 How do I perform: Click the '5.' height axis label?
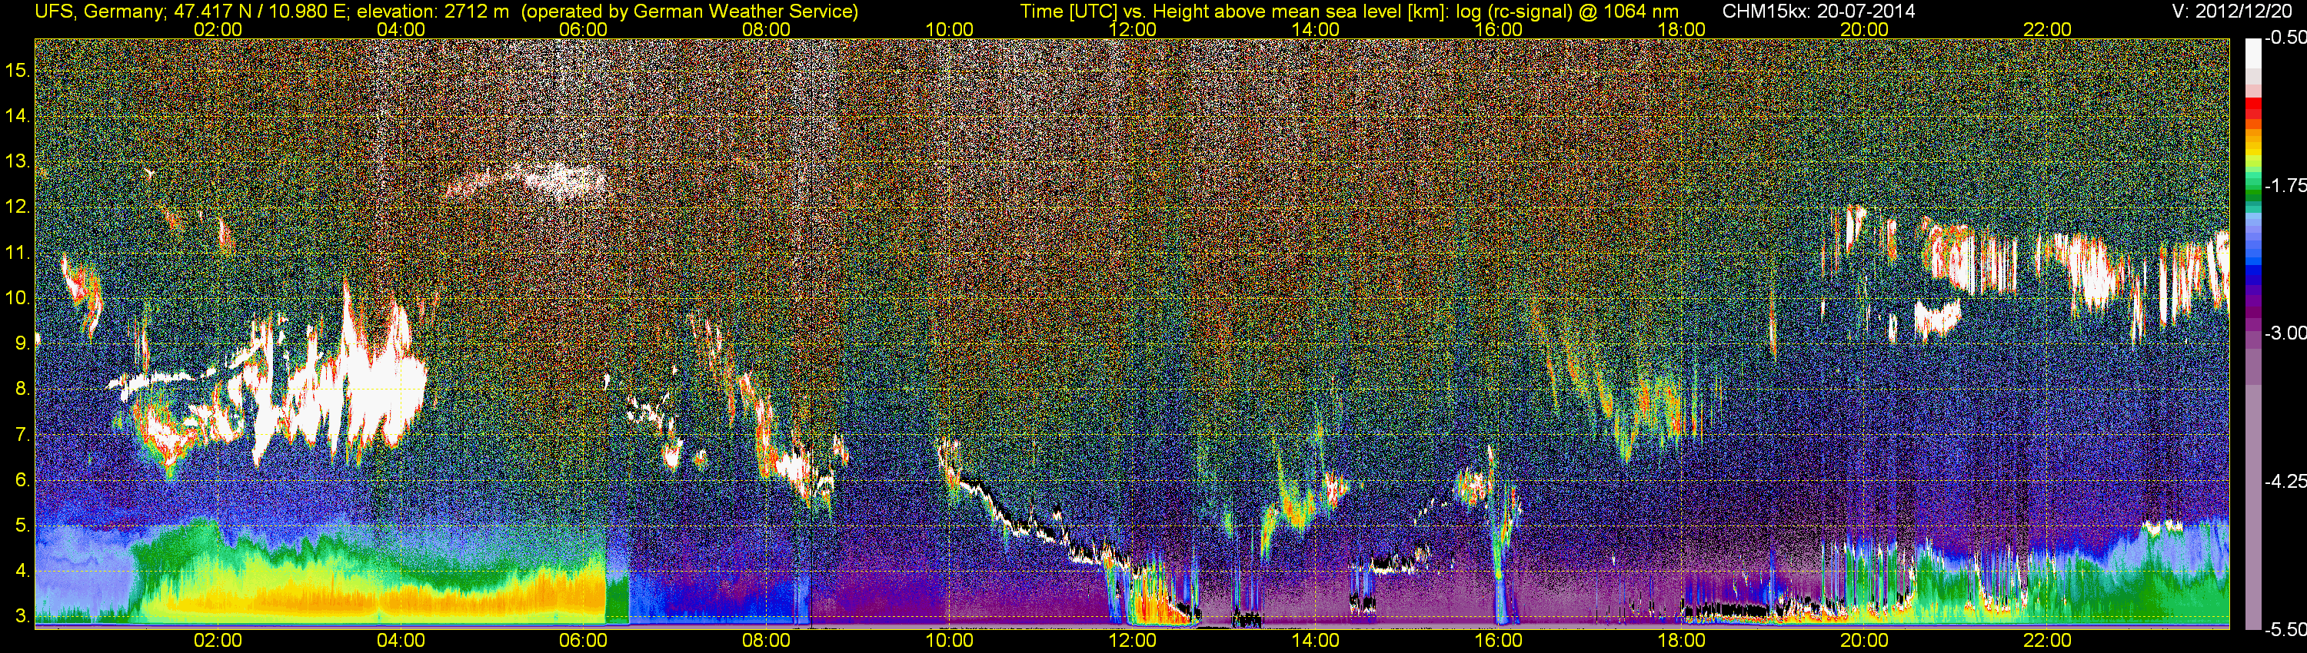22,525
